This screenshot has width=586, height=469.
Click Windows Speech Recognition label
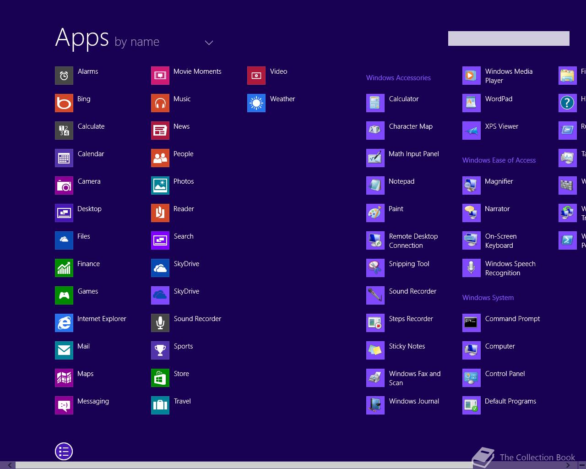coord(510,268)
